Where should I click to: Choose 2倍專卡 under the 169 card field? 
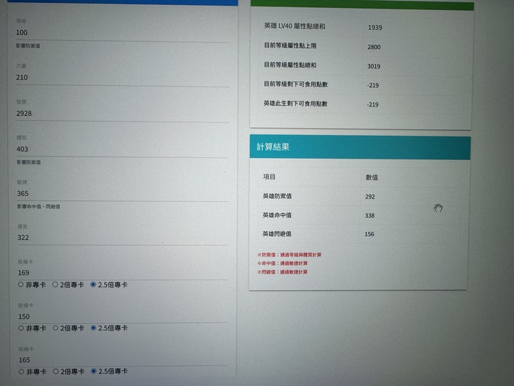(x=56, y=284)
